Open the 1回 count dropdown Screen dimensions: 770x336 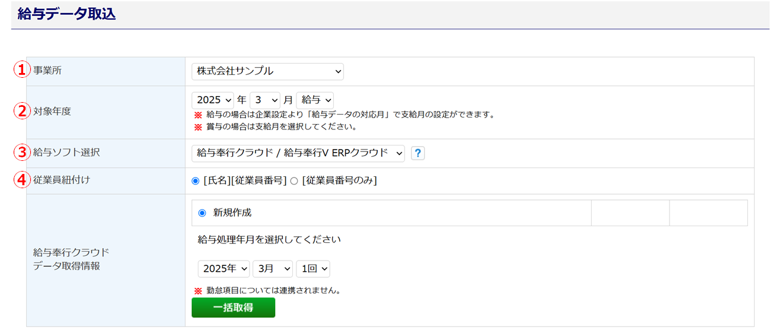[313, 269]
